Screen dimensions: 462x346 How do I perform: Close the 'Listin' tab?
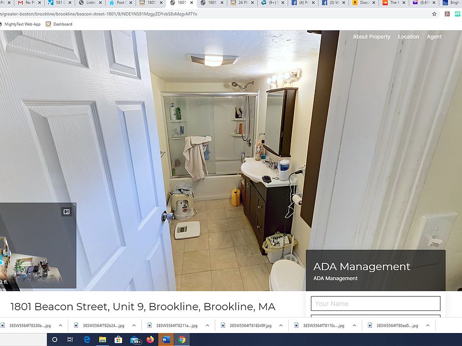[100, 3]
